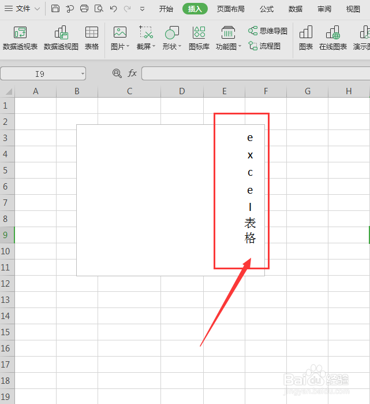
Task: Click into the formula bar field
Action: (x=256, y=73)
